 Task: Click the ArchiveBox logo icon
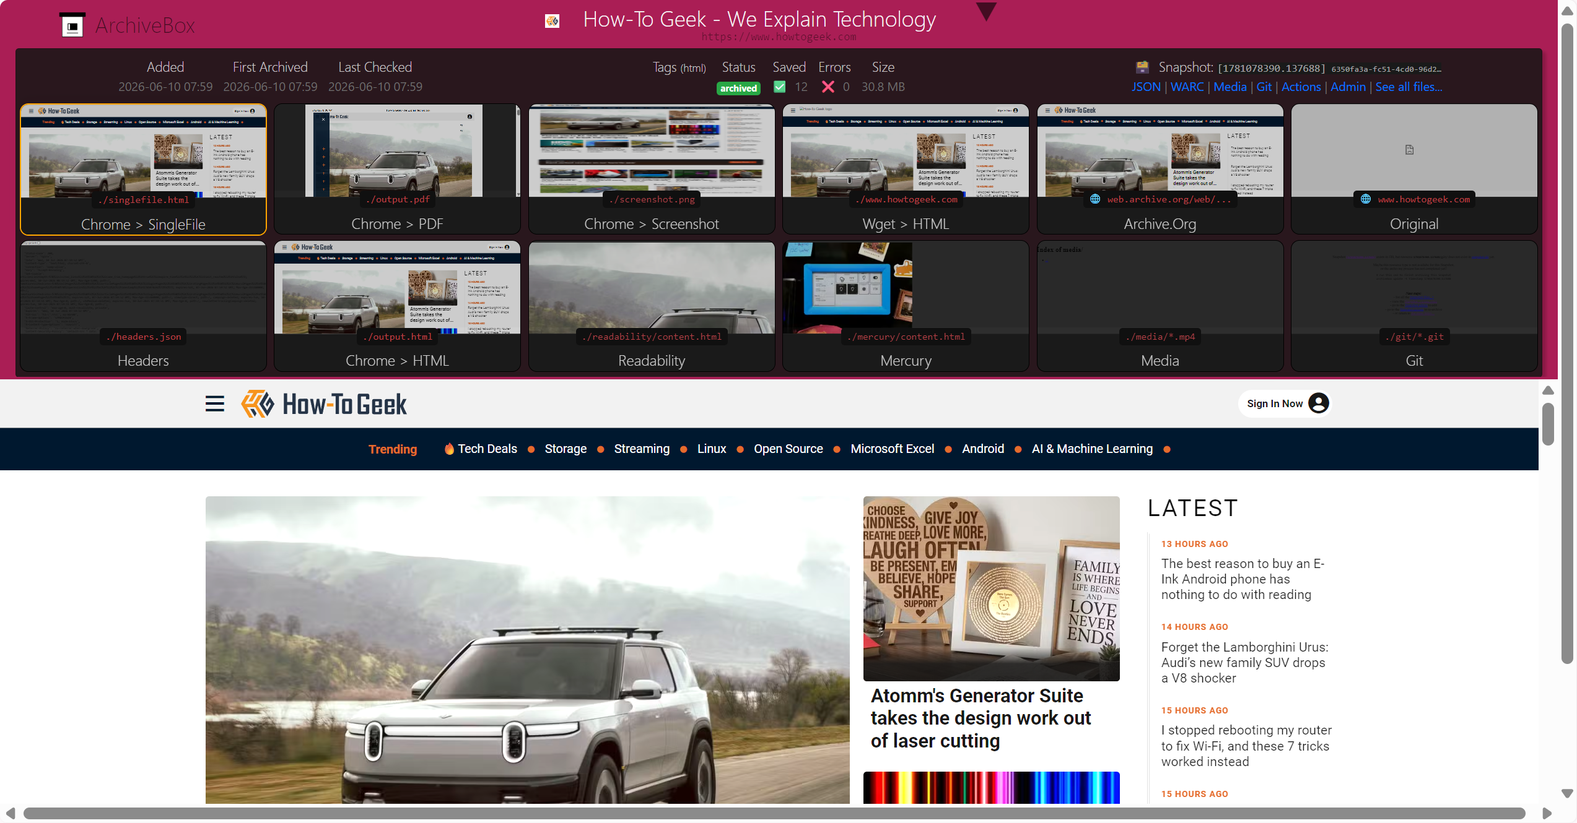point(72,25)
